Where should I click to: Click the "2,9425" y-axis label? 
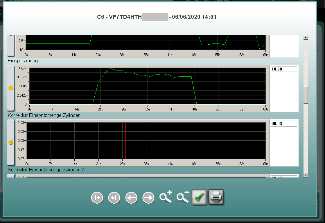(22, 95)
